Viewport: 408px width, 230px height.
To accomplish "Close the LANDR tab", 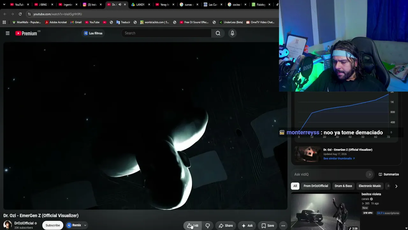I will pyautogui.click(x=149, y=4).
